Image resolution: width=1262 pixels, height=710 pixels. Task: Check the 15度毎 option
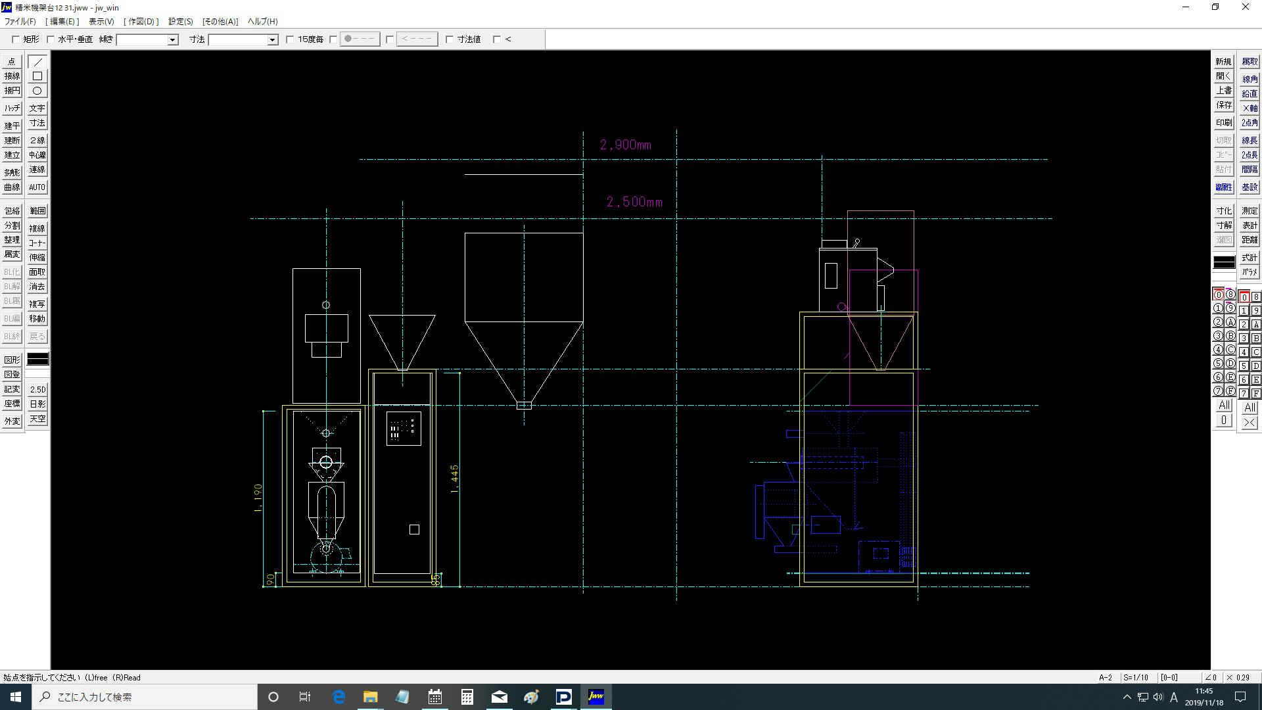(x=290, y=39)
